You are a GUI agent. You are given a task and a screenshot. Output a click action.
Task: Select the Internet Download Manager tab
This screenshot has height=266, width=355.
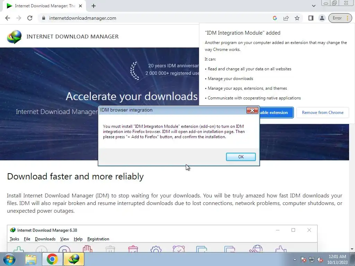45,6
